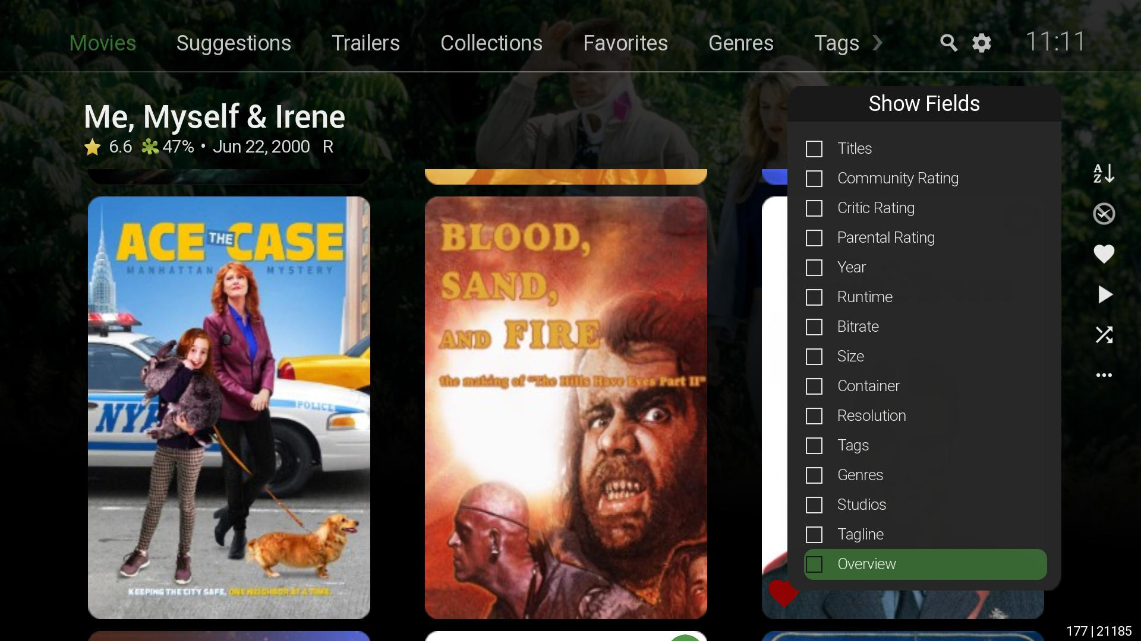
Task: Go to the Suggestions tab
Action: tap(234, 43)
